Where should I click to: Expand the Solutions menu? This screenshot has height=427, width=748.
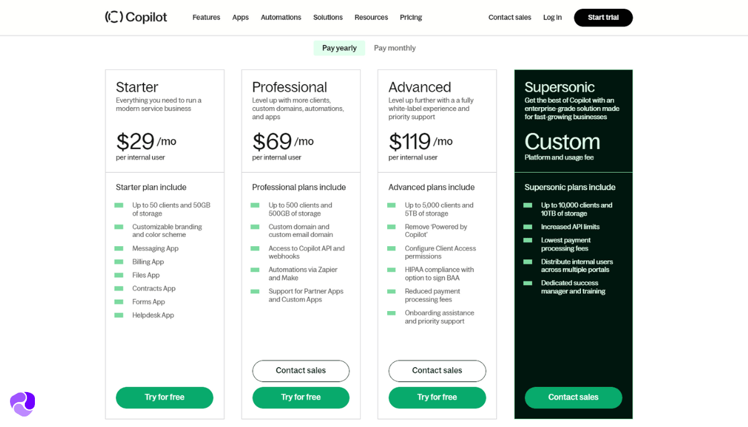(328, 17)
